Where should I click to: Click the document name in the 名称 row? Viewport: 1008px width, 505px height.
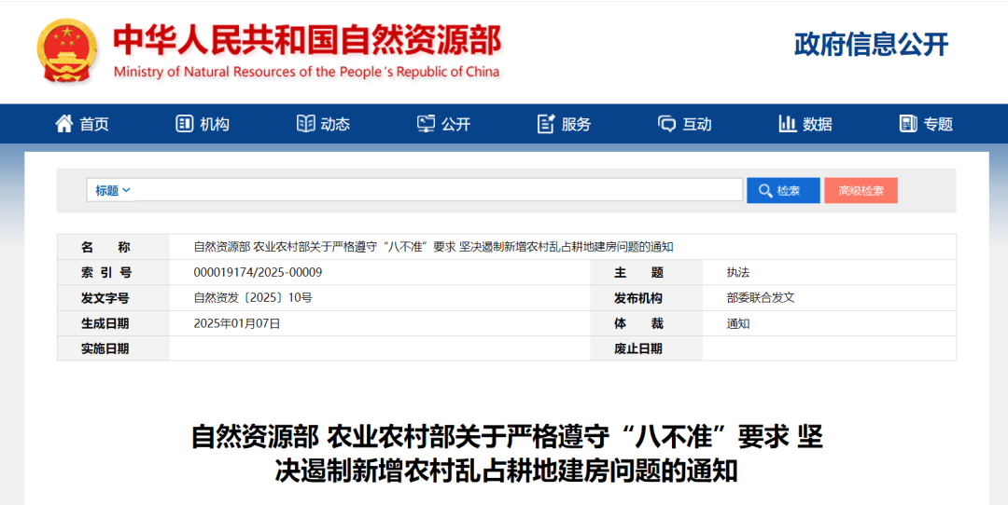click(433, 247)
